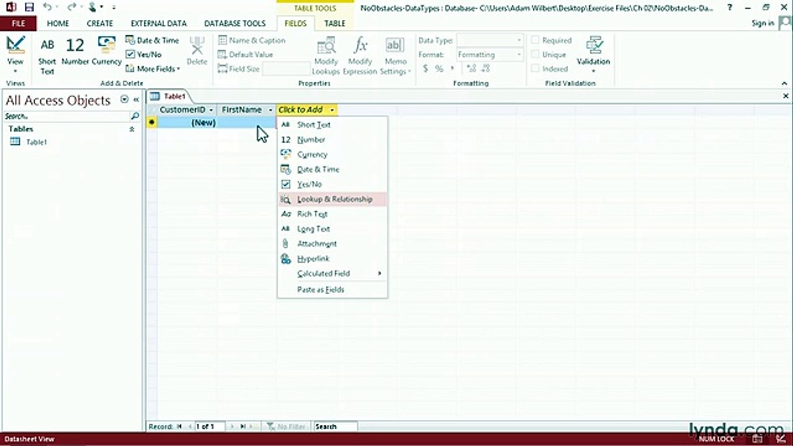Viewport: 793px width, 446px height.
Task: Open the All Access Objects dropdown arrow
Action: [x=125, y=100]
